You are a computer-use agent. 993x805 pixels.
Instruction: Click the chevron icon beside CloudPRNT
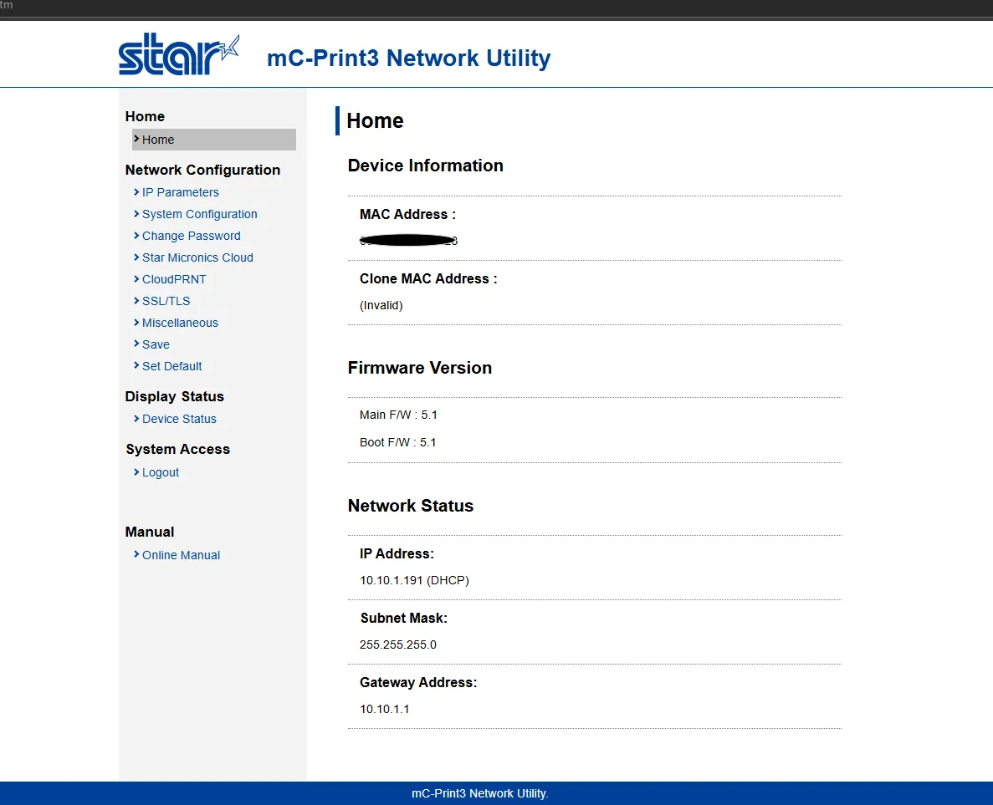coord(136,278)
